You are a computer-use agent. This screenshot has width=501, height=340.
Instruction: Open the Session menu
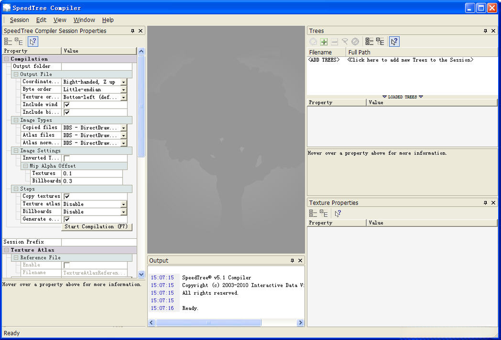[x=20, y=20]
